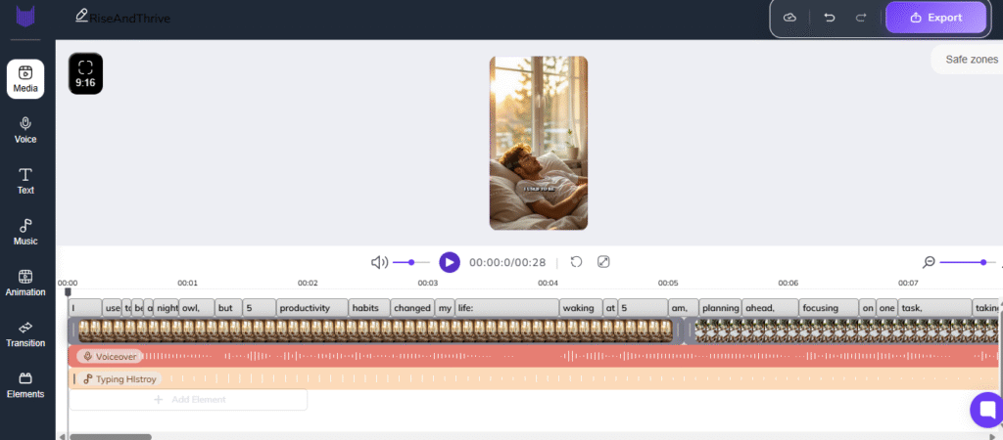Click Add Element in the timeline
Viewport: 1003px width, 440px height.
pos(188,400)
